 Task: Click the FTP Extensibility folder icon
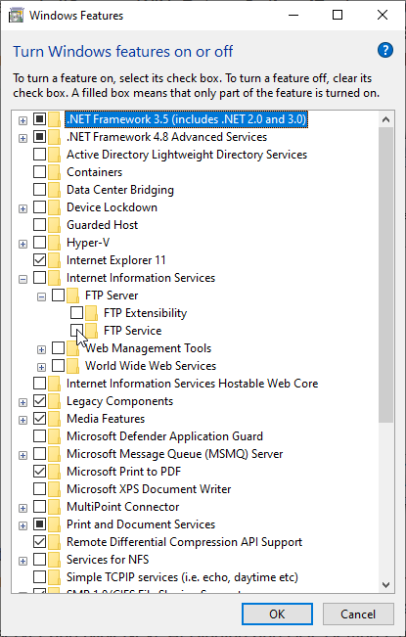(x=91, y=313)
